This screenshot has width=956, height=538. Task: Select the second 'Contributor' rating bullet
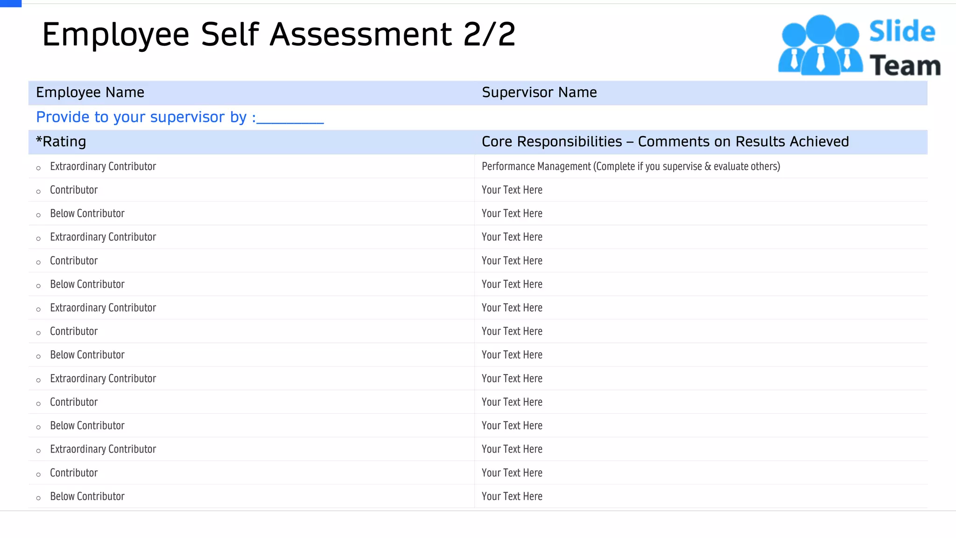tap(39, 262)
